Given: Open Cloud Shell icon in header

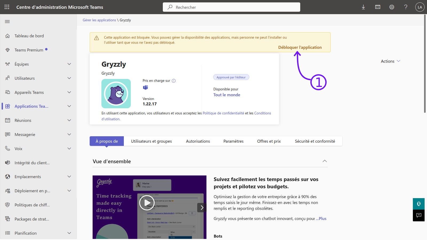Looking at the screenshot, I should 378,7.
